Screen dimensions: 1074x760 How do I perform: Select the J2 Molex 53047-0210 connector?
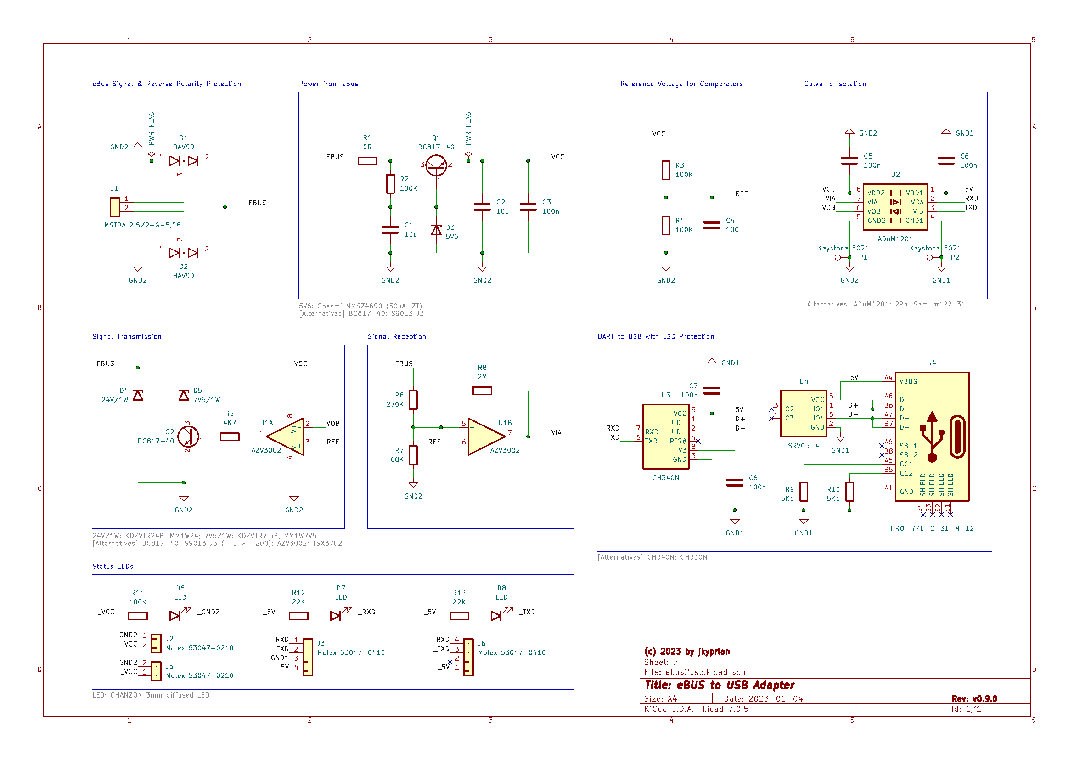(156, 643)
